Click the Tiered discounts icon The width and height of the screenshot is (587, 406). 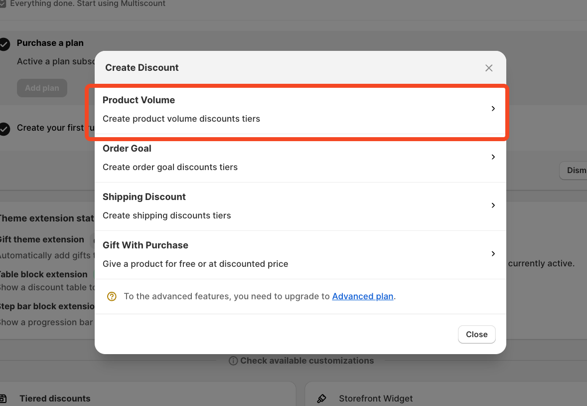(3, 399)
